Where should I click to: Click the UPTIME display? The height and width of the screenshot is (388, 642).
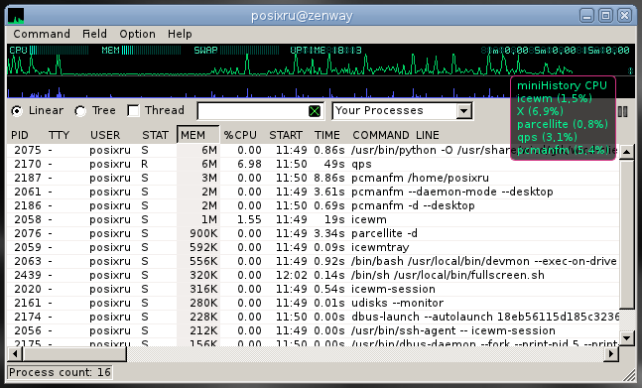point(325,51)
